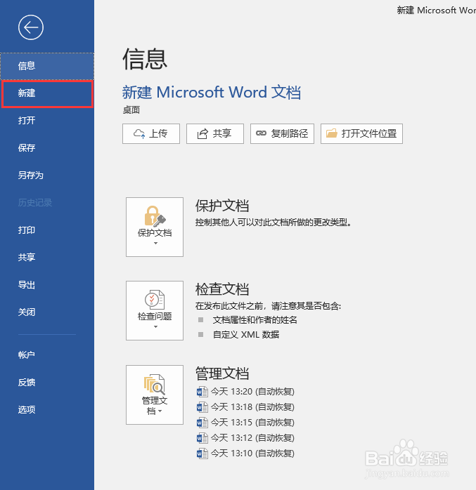Click the 检查文档 section heading
Viewport: 476px width, 490px height.
pos(222,289)
